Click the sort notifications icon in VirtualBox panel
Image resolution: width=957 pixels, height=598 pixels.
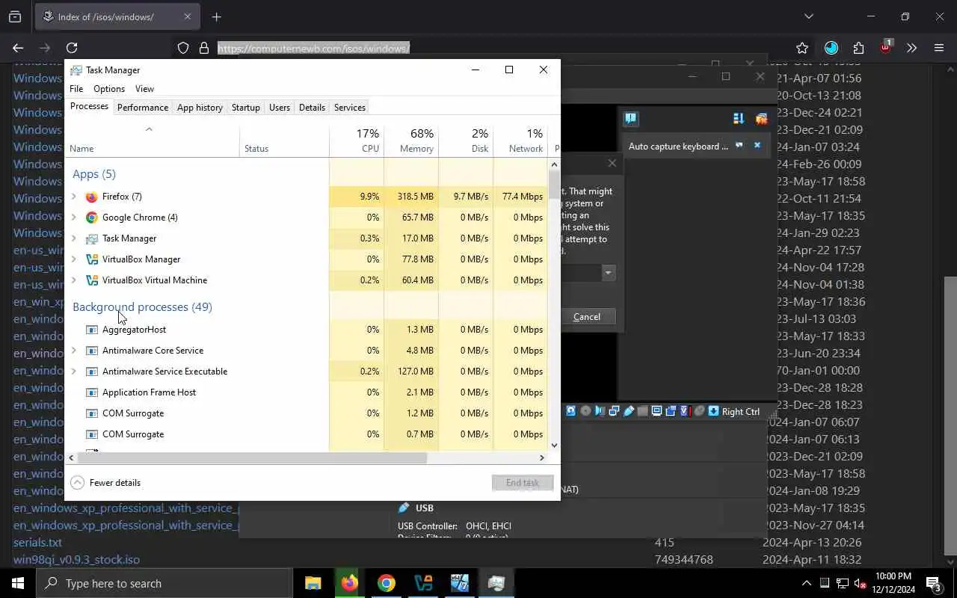coord(738,118)
